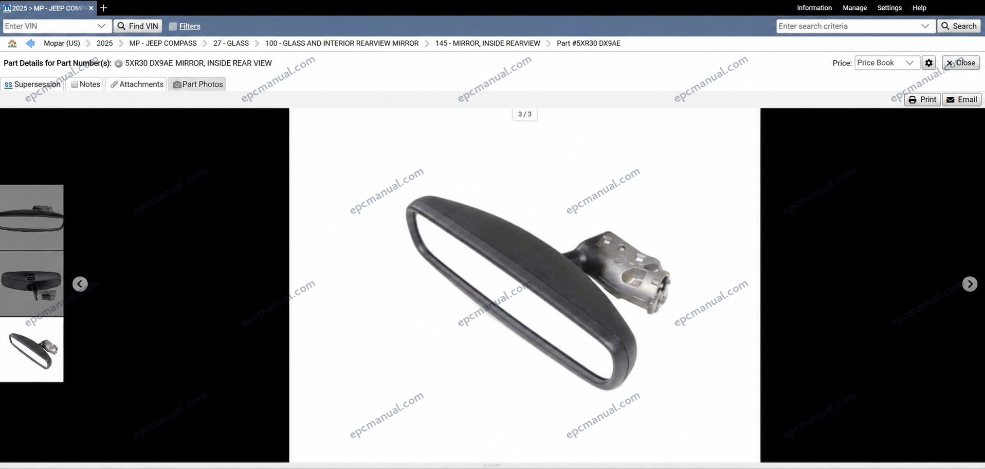Screen dimensions: 985x469
Task: Select the first mirror front-view thumbnail
Action: (31, 218)
